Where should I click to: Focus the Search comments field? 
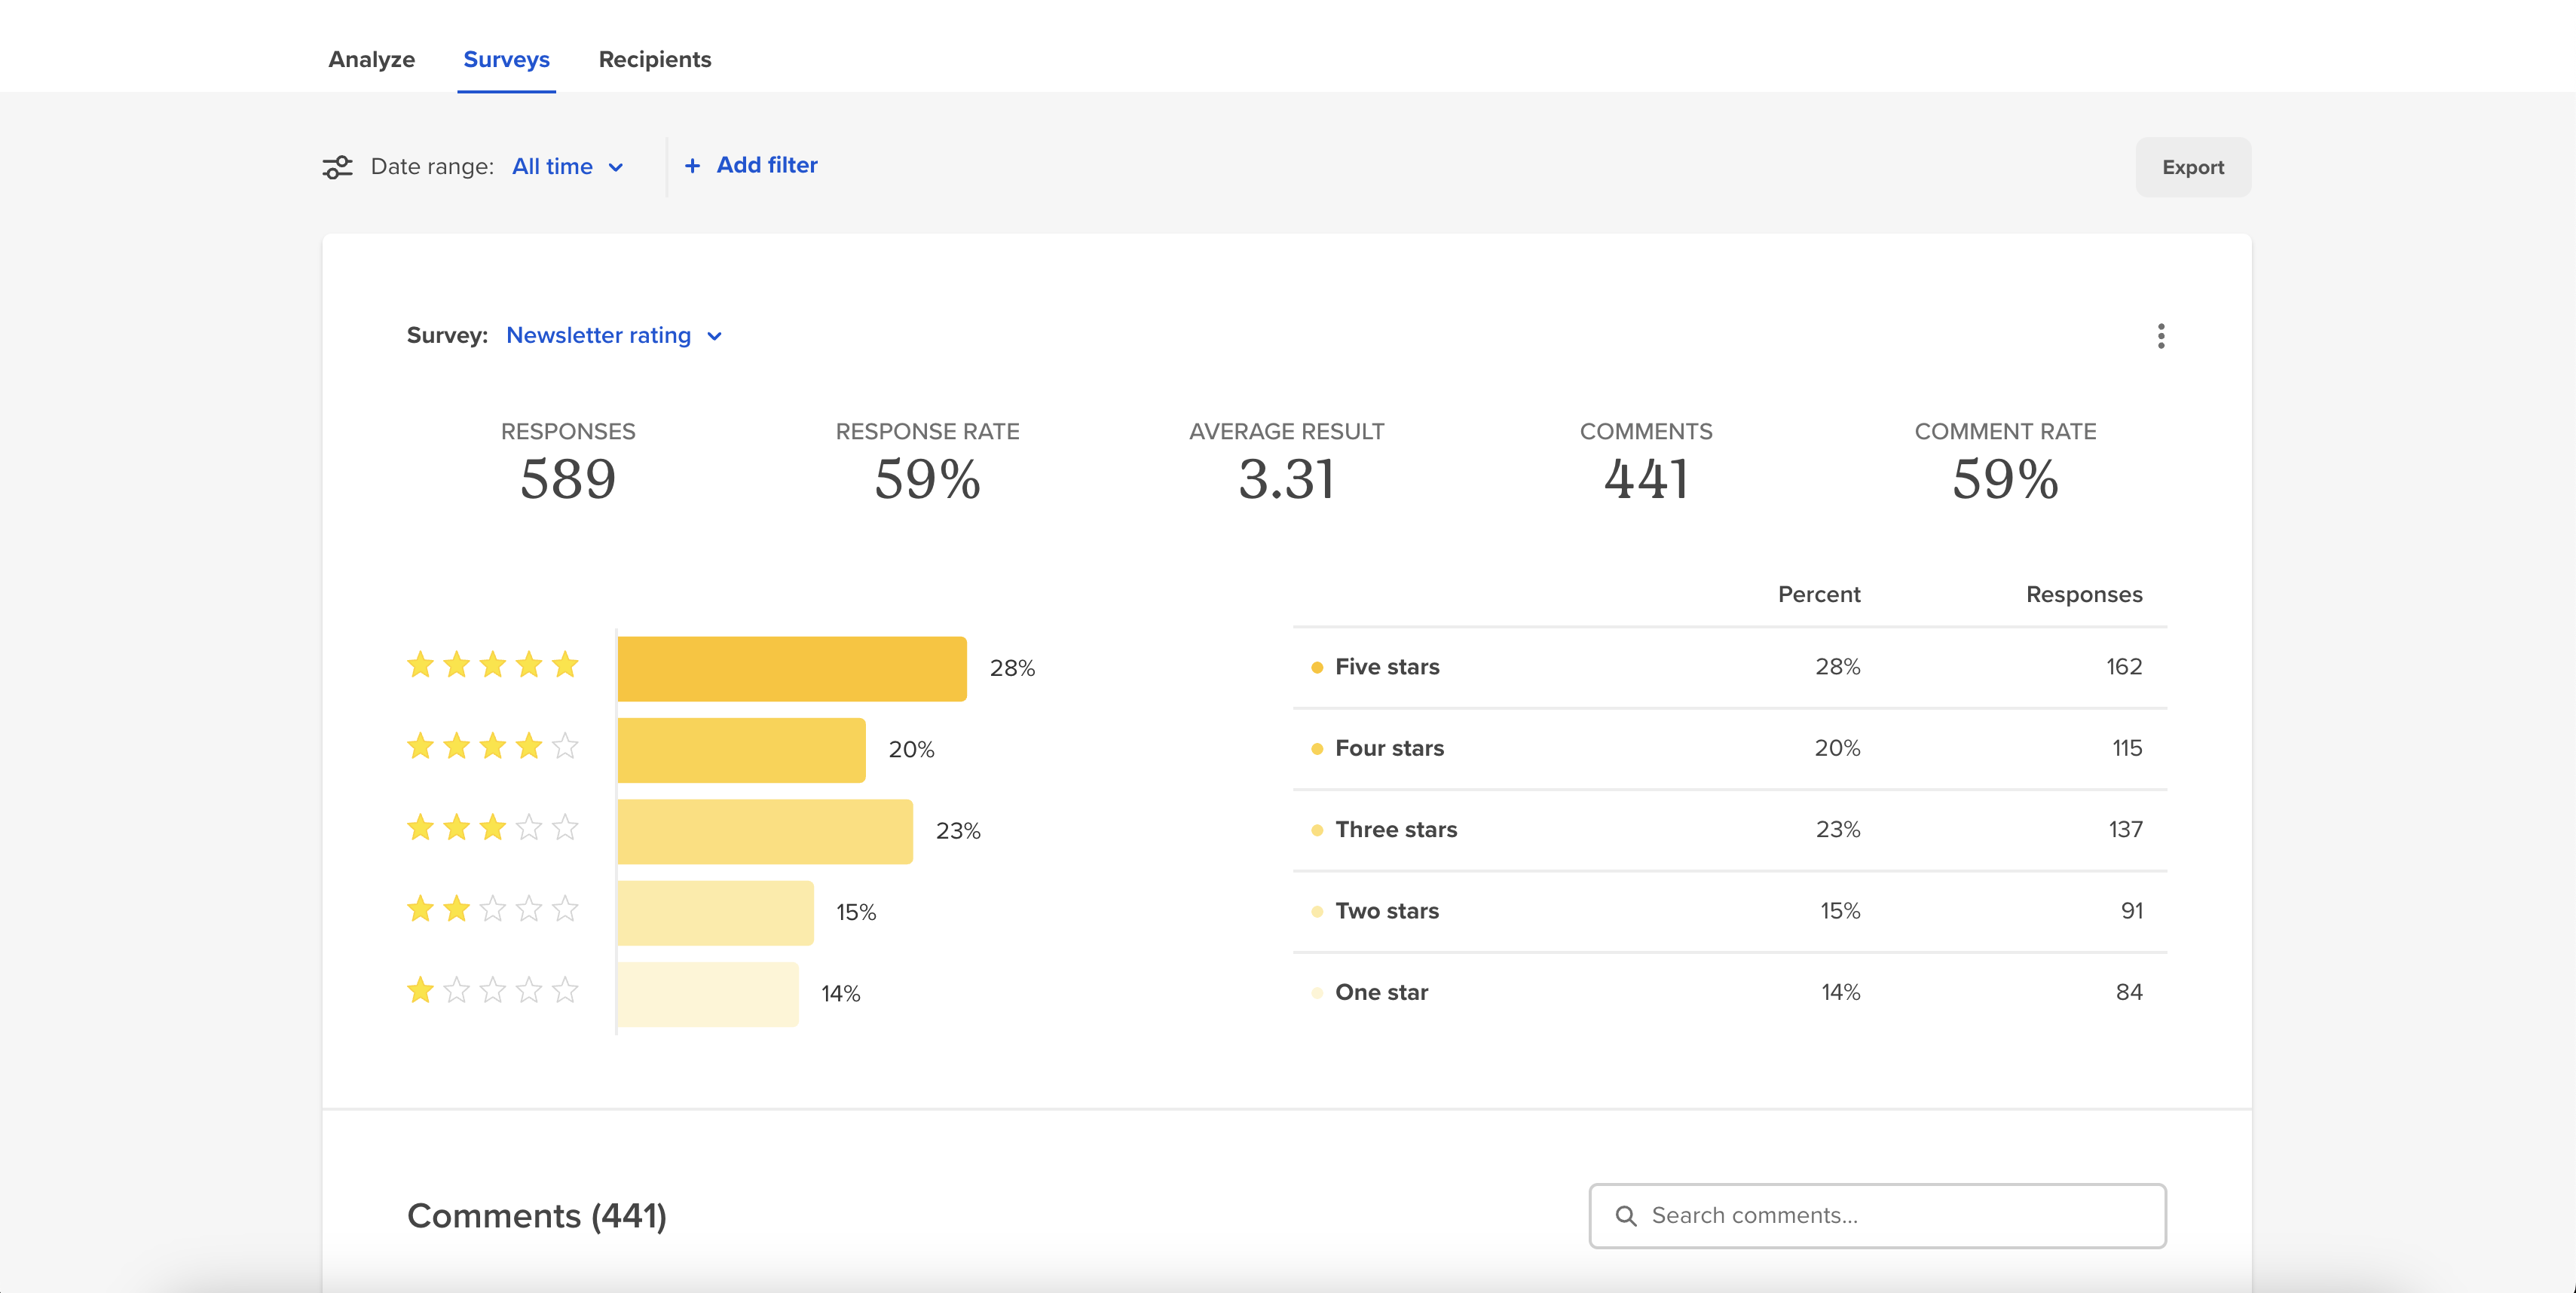tap(1877, 1216)
